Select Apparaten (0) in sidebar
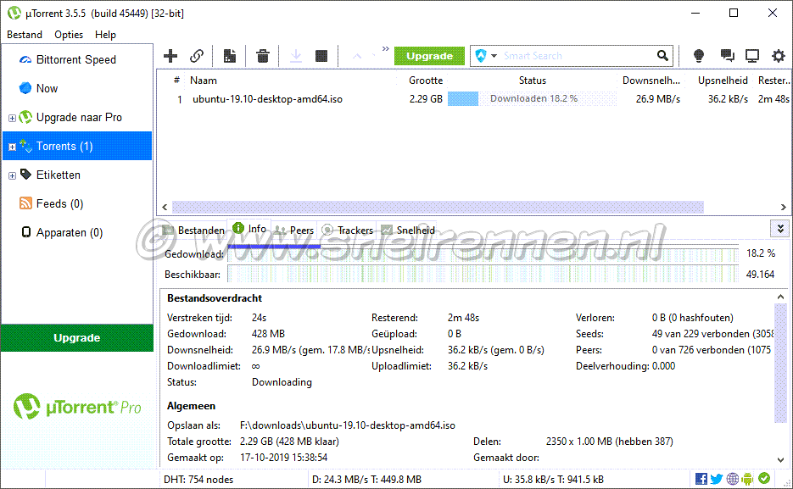The image size is (793, 489). [x=69, y=232]
